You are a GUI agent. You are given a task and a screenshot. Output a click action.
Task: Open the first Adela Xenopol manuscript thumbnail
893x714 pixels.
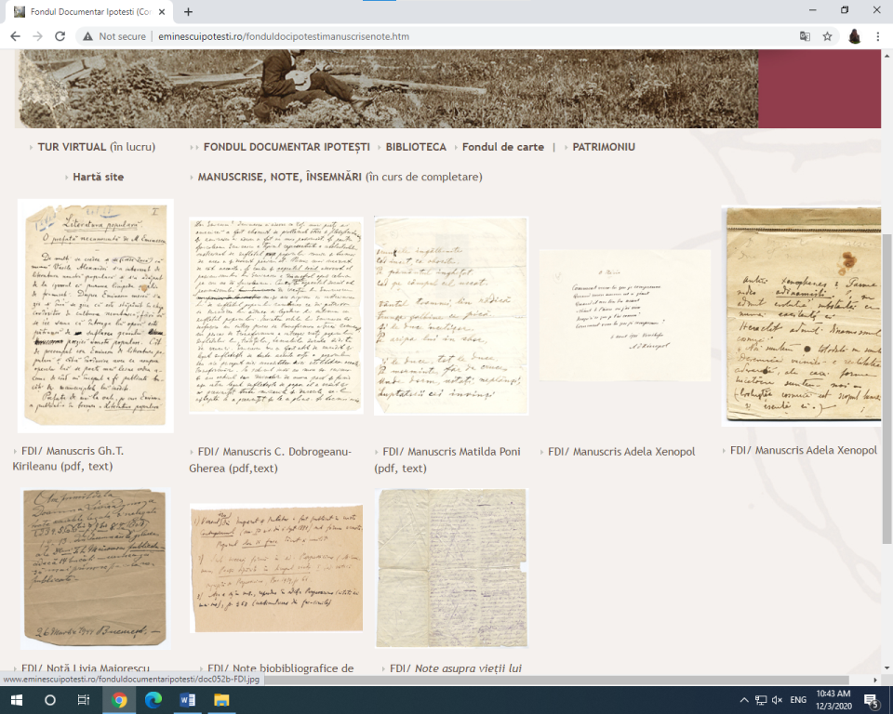(624, 316)
